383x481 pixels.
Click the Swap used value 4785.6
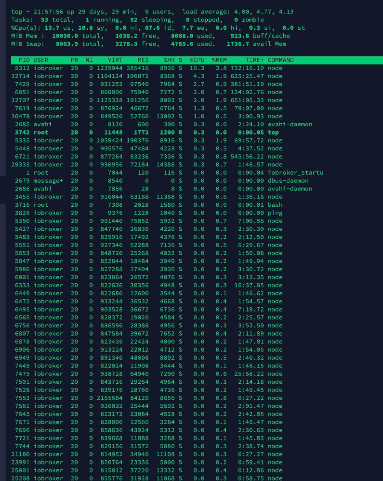pyautogui.click(x=182, y=44)
